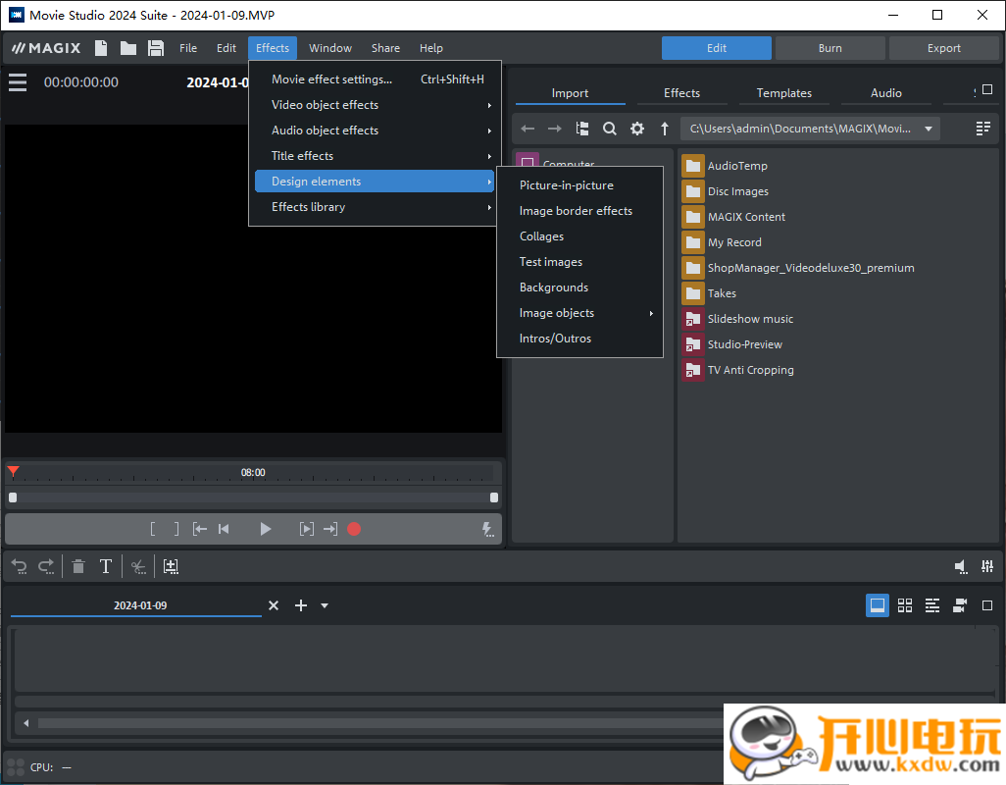Start playback in the preview monitor
1006x785 pixels.
click(x=265, y=529)
